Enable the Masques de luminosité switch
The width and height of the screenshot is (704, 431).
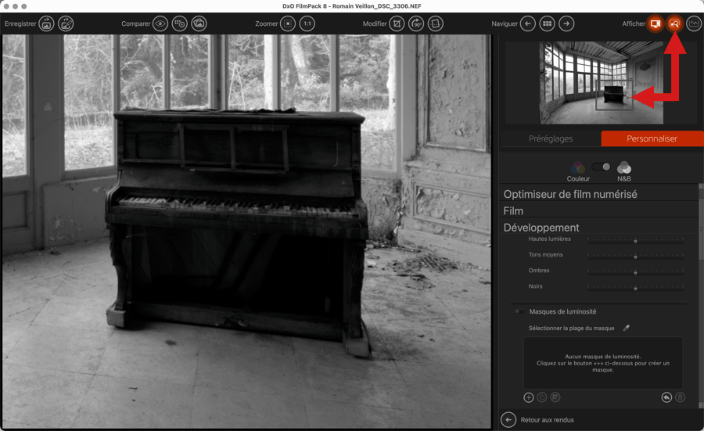click(519, 311)
